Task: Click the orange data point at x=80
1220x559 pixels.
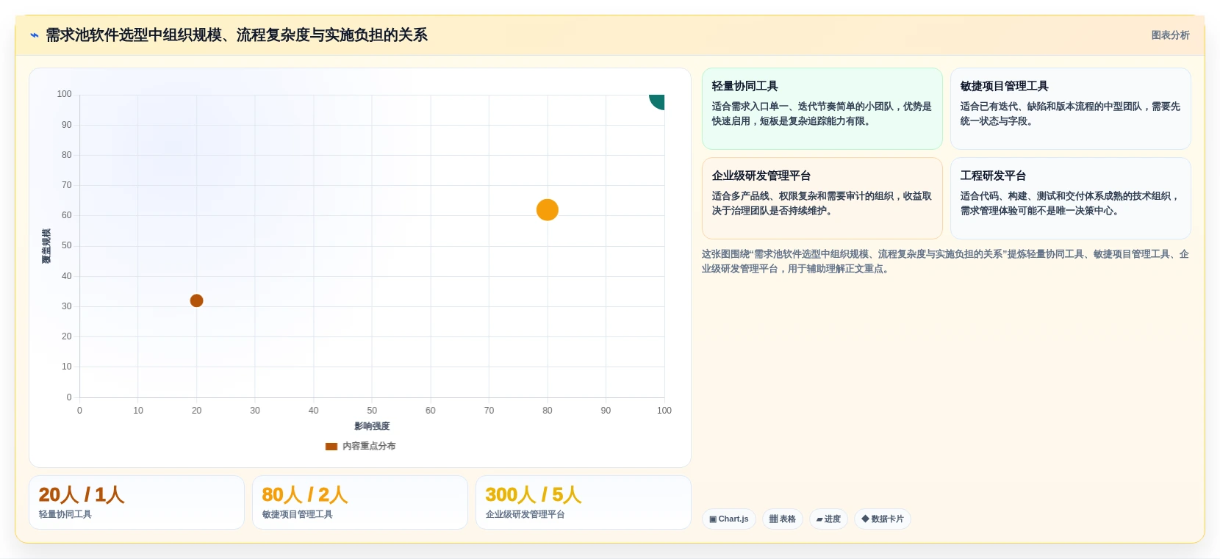Action: (548, 210)
